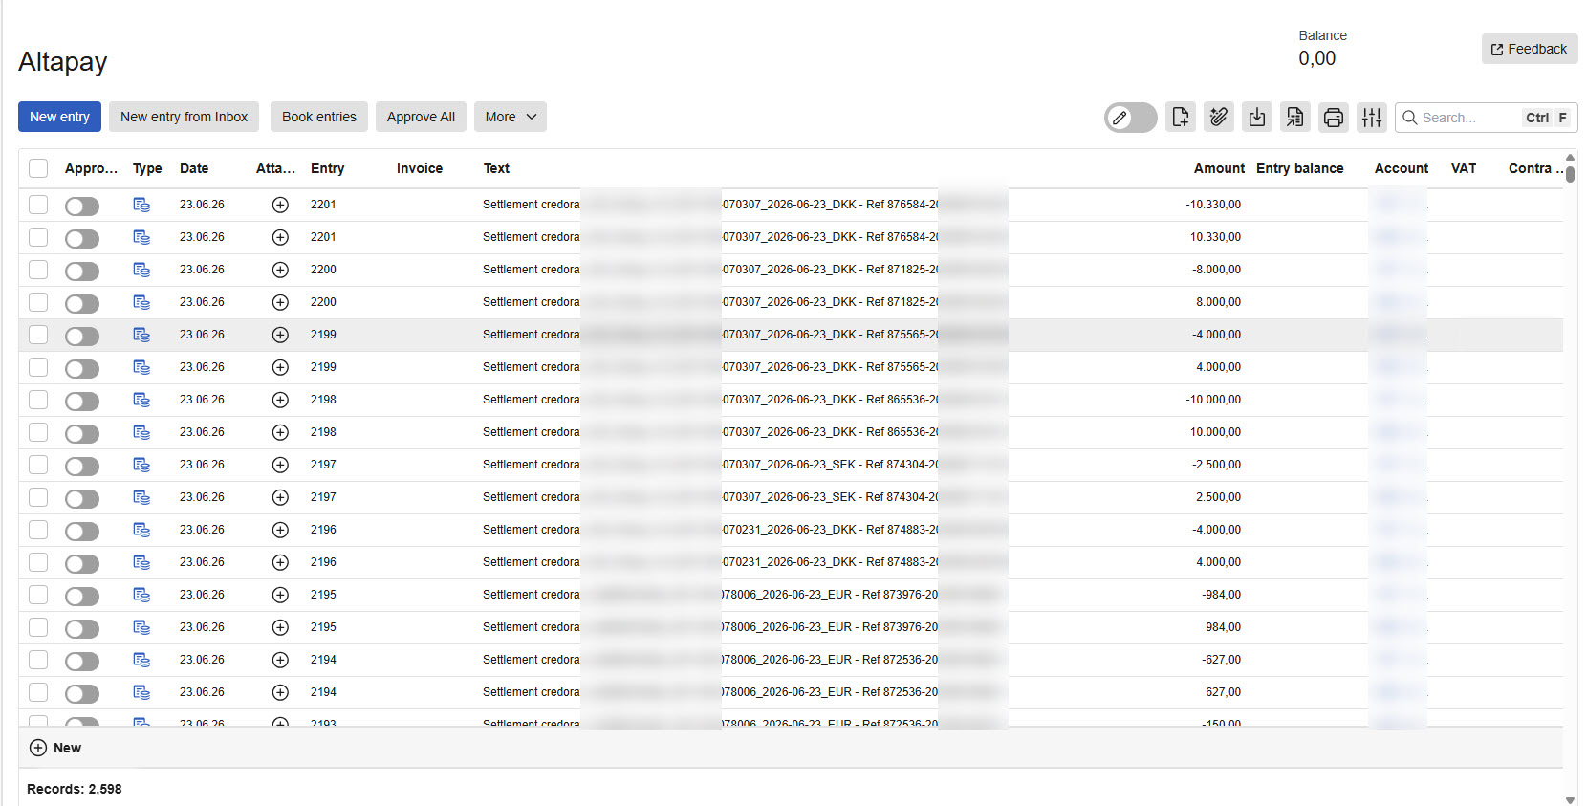Click the Balance value 0,00
Image resolution: width=1587 pixels, height=806 pixels.
point(1316,58)
